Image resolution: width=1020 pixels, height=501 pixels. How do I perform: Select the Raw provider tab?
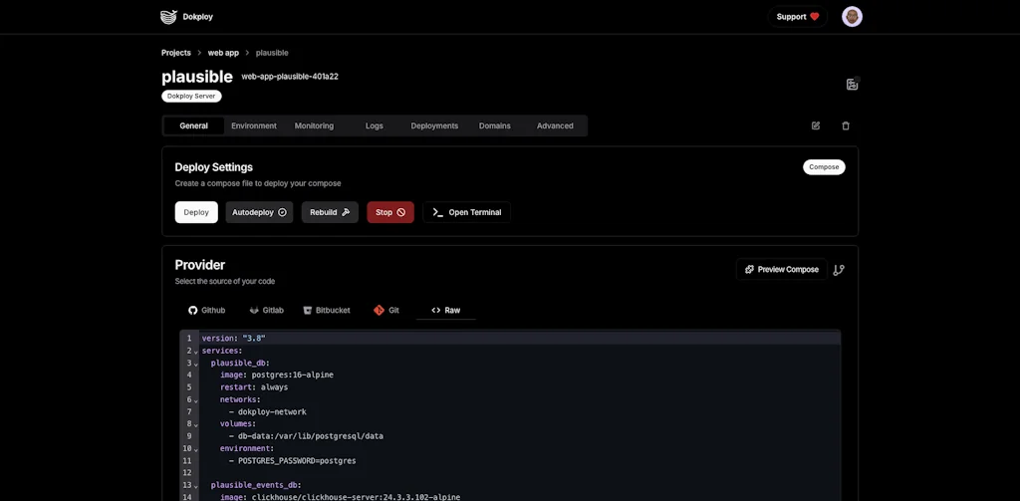pyautogui.click(x=445, y=311)
